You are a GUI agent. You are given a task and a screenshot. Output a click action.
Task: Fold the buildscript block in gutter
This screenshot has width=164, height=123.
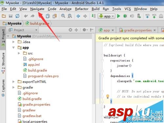click(x=102, y=55)
